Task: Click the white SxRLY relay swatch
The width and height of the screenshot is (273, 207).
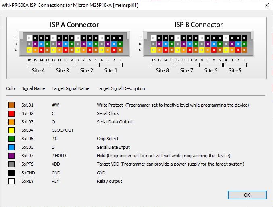Action: (11, 181)
